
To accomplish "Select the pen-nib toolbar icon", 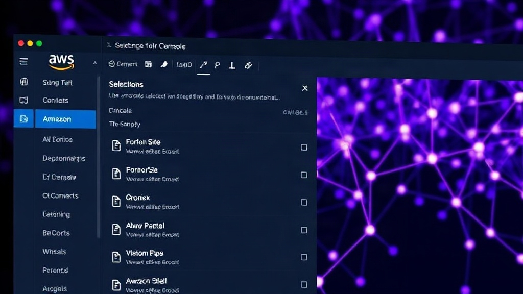I will [x=164, y=64].
